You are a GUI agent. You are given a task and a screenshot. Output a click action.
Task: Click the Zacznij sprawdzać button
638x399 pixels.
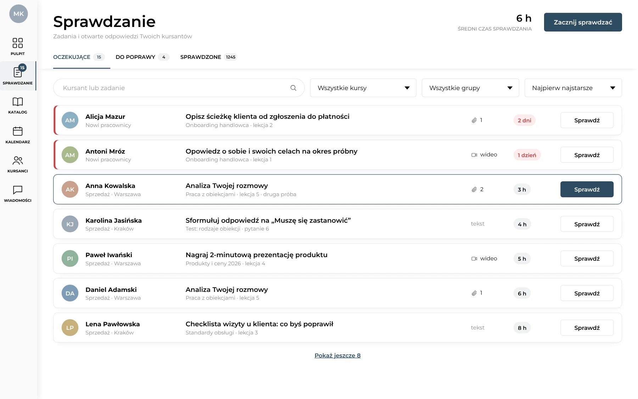pos(583,22)
